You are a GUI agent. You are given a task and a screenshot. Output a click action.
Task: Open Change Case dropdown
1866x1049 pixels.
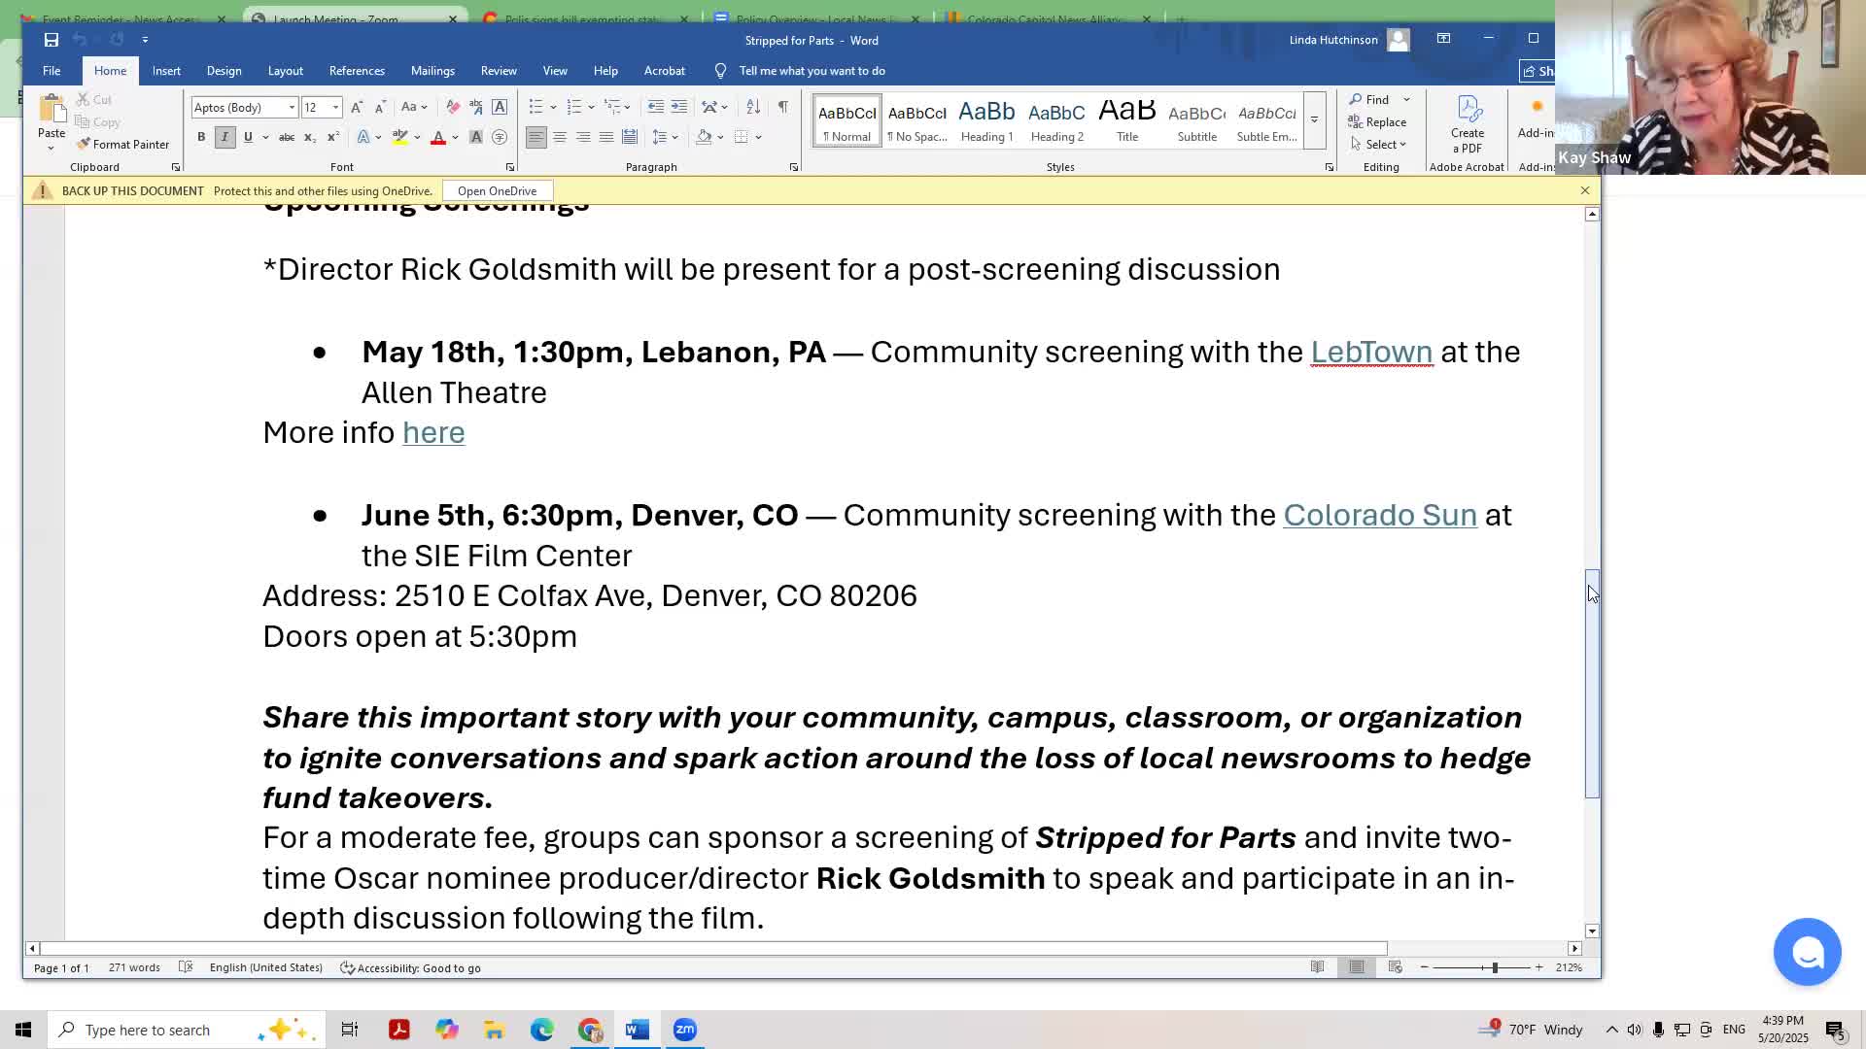pos(414,107)
